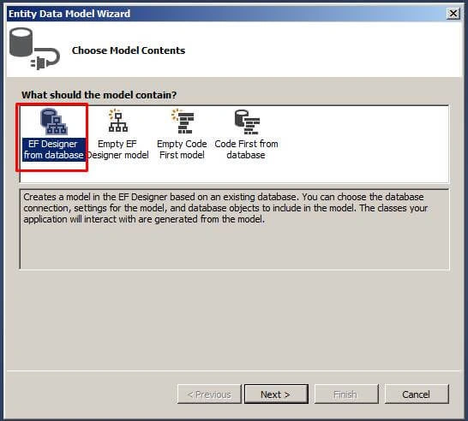Click the Cancel button
The height and width of the screenshot is (421, 468).
(417, 394)
